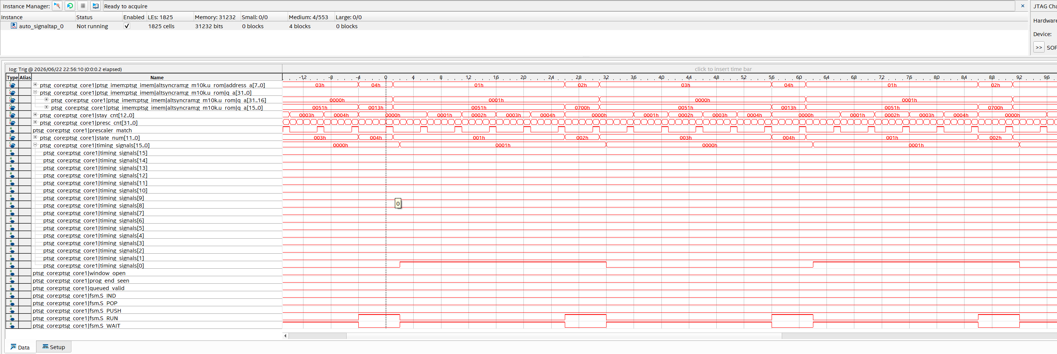This screenshot has width=1057, height=354.
Task: Click the Type column header
Action: 12,77
